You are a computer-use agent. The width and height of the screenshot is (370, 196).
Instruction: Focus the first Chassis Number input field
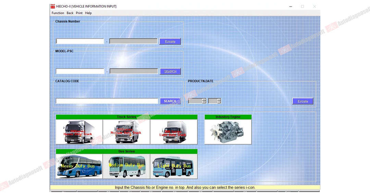point(80,42)
